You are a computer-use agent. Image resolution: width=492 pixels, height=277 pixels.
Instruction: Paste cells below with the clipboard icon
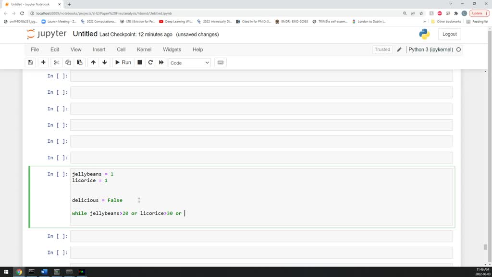[79, 62]
